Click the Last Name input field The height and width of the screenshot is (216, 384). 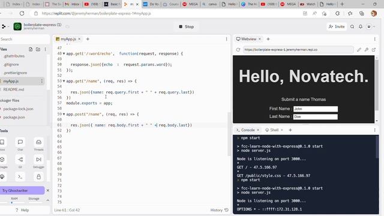[316, 116]
